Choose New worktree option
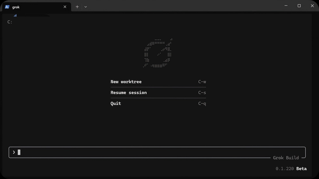 (158, 82)
